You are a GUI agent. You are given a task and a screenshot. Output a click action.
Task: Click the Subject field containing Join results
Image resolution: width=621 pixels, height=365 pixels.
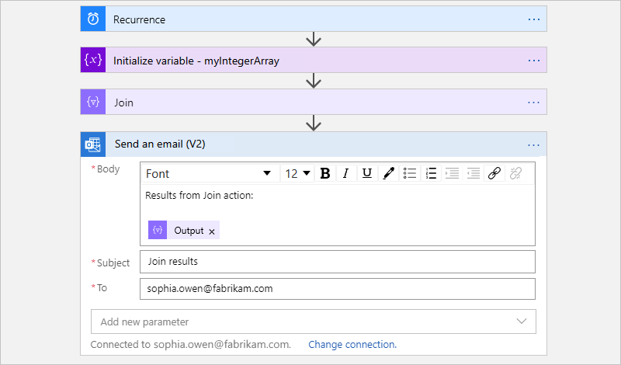coord(338,262)
